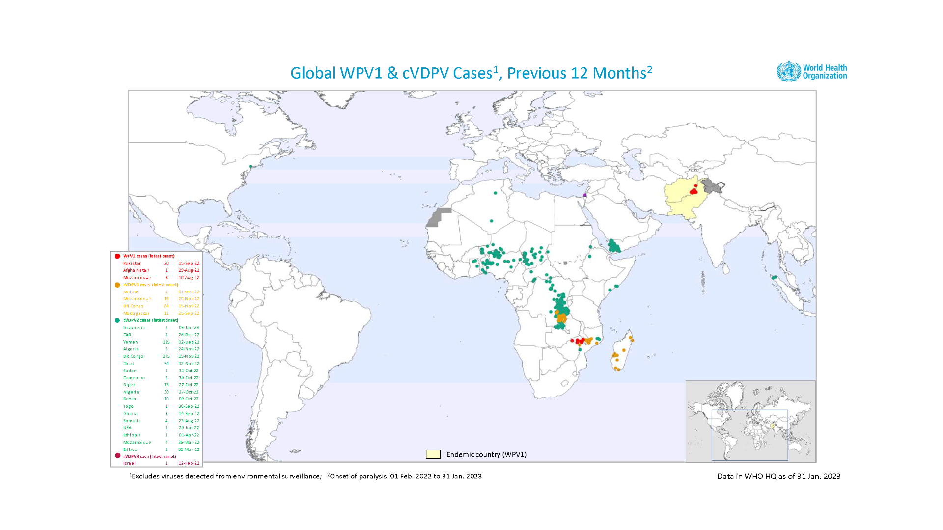Screen dimensions: 943x530
Task: Click the green cVDPV2 cases legend marker
Action: click(x=117, y=320)
